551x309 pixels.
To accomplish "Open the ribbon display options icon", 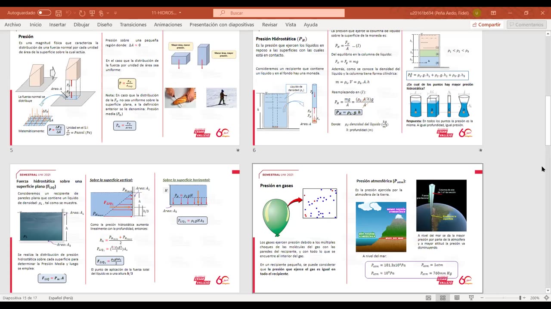I will (x=493, y=13).
